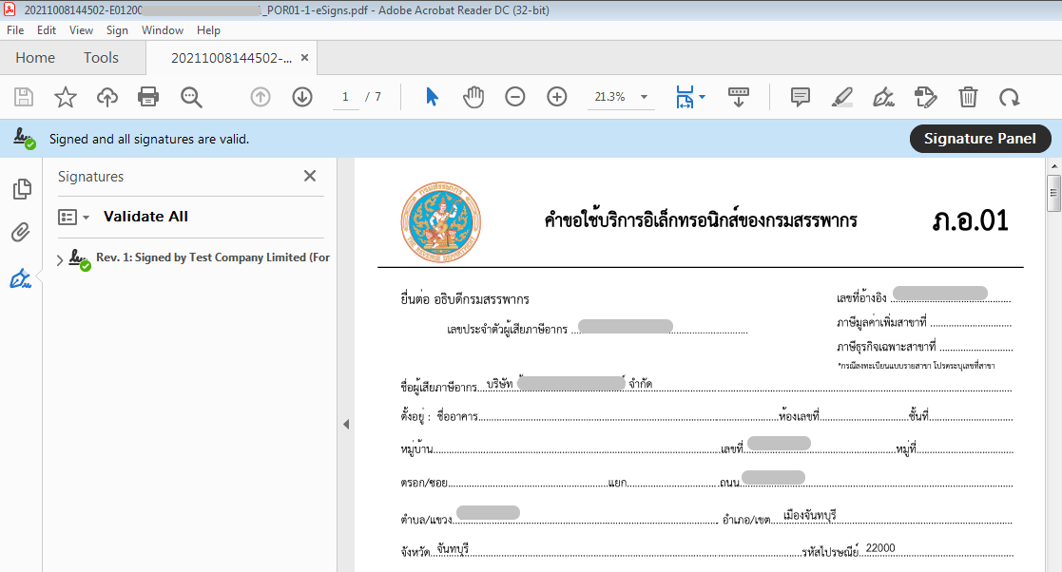Add document to starred favorites
The height and width of the screenshot is (572, 1062).
pyautogui.click(x=66, y=97)
